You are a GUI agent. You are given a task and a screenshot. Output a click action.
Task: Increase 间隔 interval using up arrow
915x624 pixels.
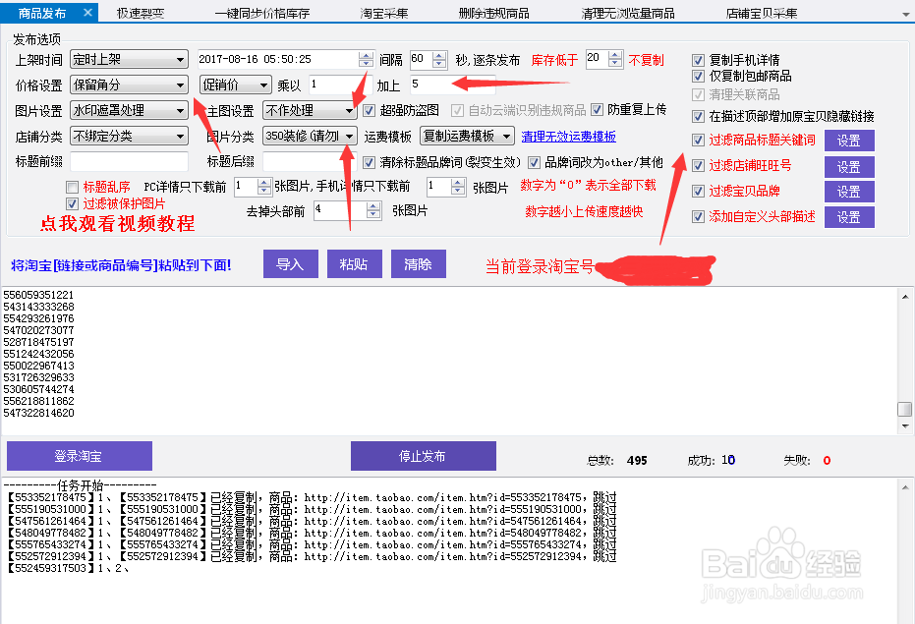click(438, 53)
